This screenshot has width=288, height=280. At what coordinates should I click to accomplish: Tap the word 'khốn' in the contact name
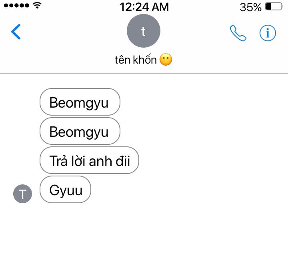tap(144, 60)
